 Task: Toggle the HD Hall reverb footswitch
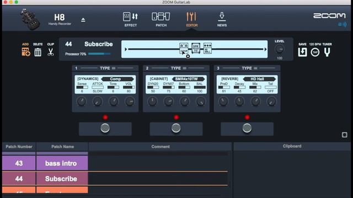247,128
